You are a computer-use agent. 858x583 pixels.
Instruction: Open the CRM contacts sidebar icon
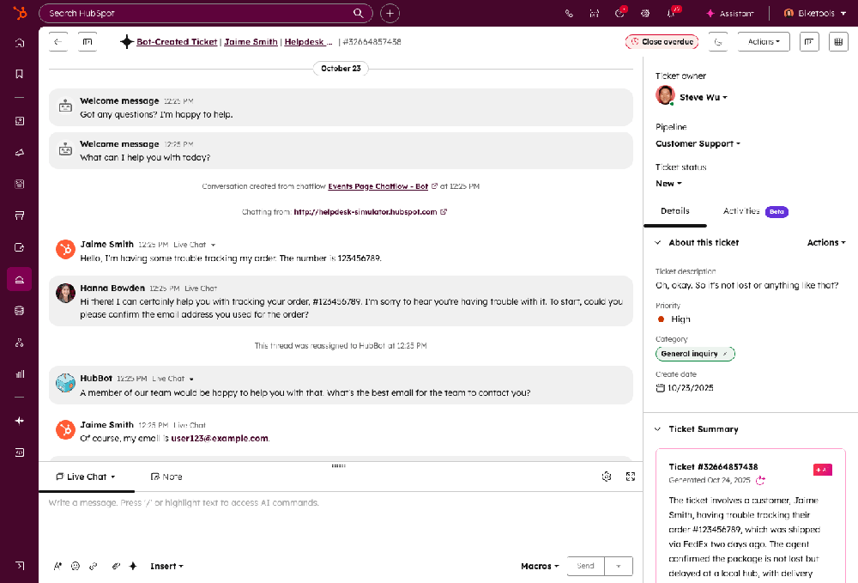click(x=19, y=121)
